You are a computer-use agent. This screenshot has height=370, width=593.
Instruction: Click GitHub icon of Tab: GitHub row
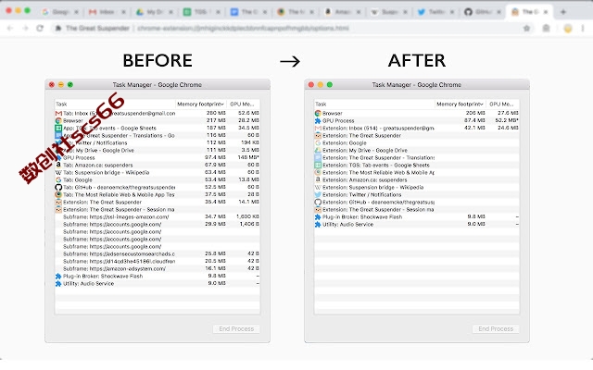pos(58,187)
